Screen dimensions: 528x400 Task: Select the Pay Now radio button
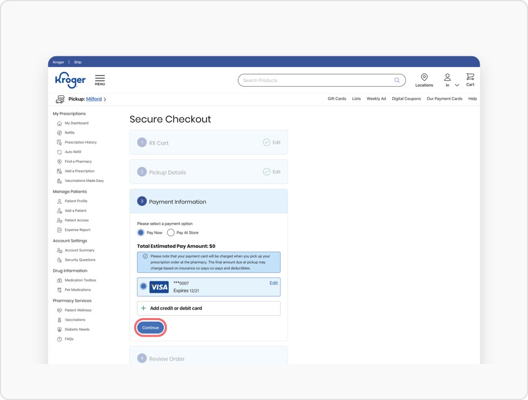coord(141,233)
